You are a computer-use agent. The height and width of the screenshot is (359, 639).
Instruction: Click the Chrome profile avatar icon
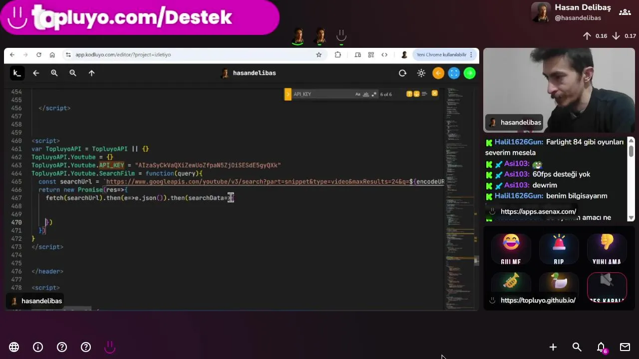pyautogui.click(x=404, y=55)
